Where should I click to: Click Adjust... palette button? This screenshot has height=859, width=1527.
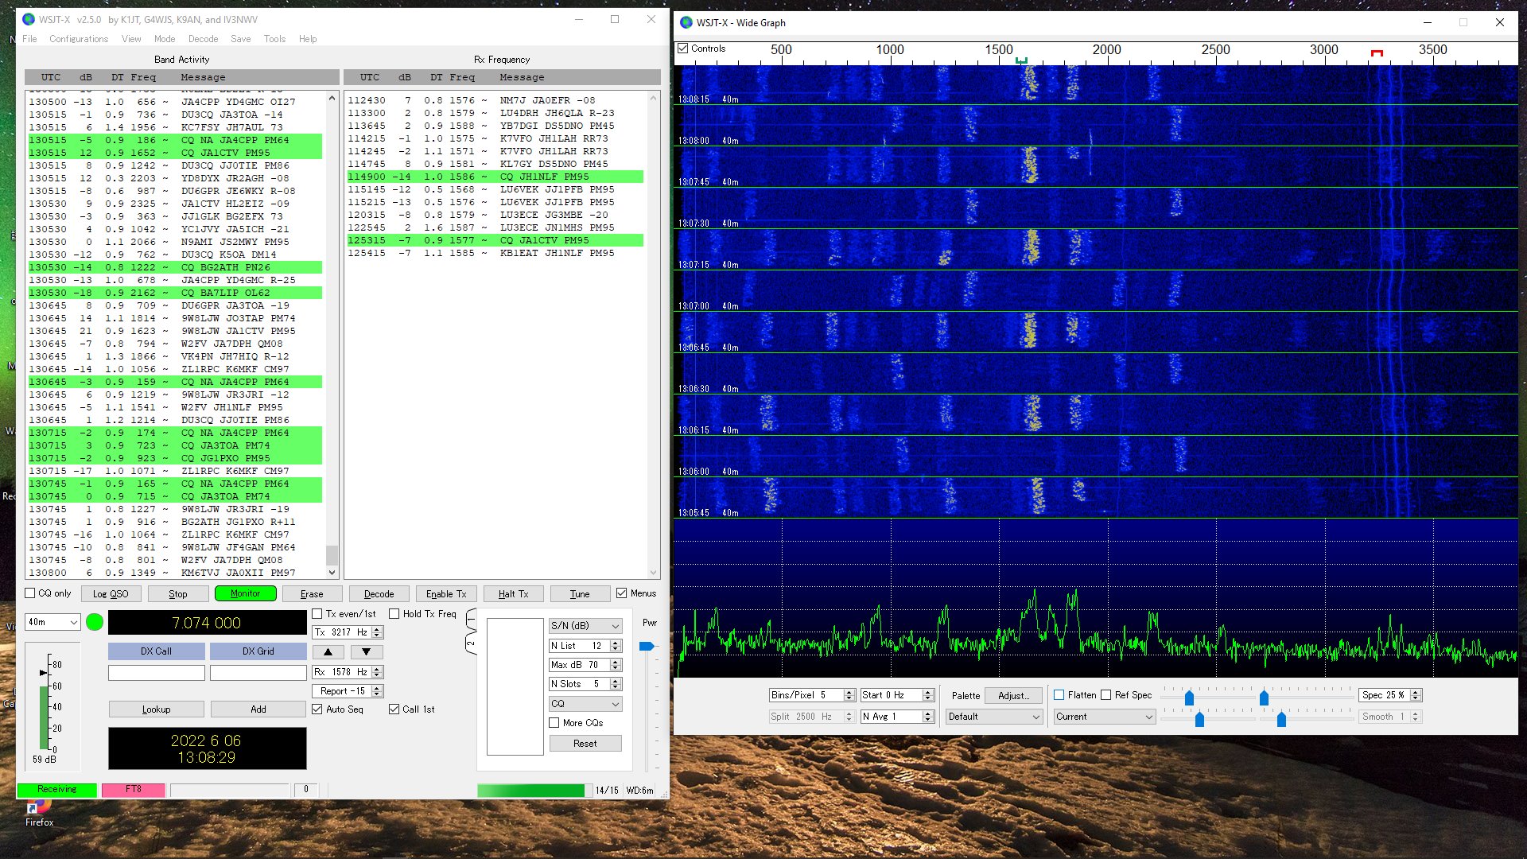(x=1012, y=695)
